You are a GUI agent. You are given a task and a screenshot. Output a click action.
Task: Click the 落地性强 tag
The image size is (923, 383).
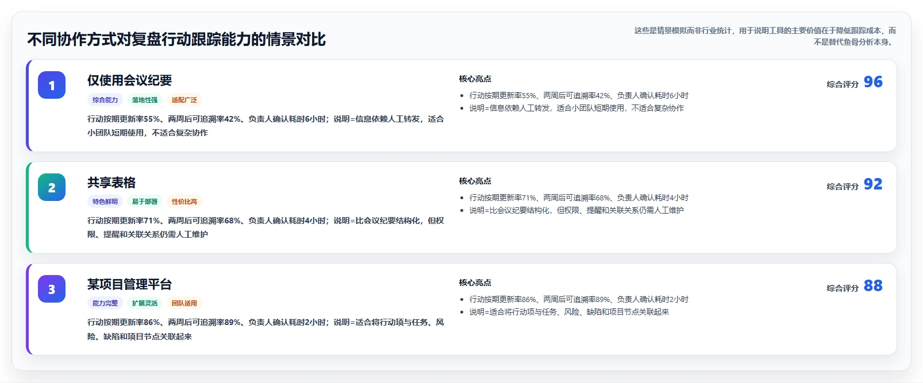point(145,100)
